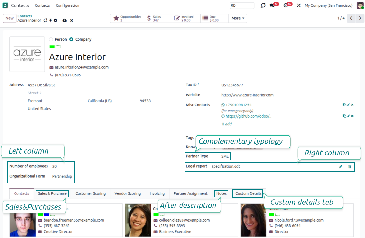Click the green kanban state indicator under Company
The width and height of the screenshot is (365, 238).
coord(52,47)
